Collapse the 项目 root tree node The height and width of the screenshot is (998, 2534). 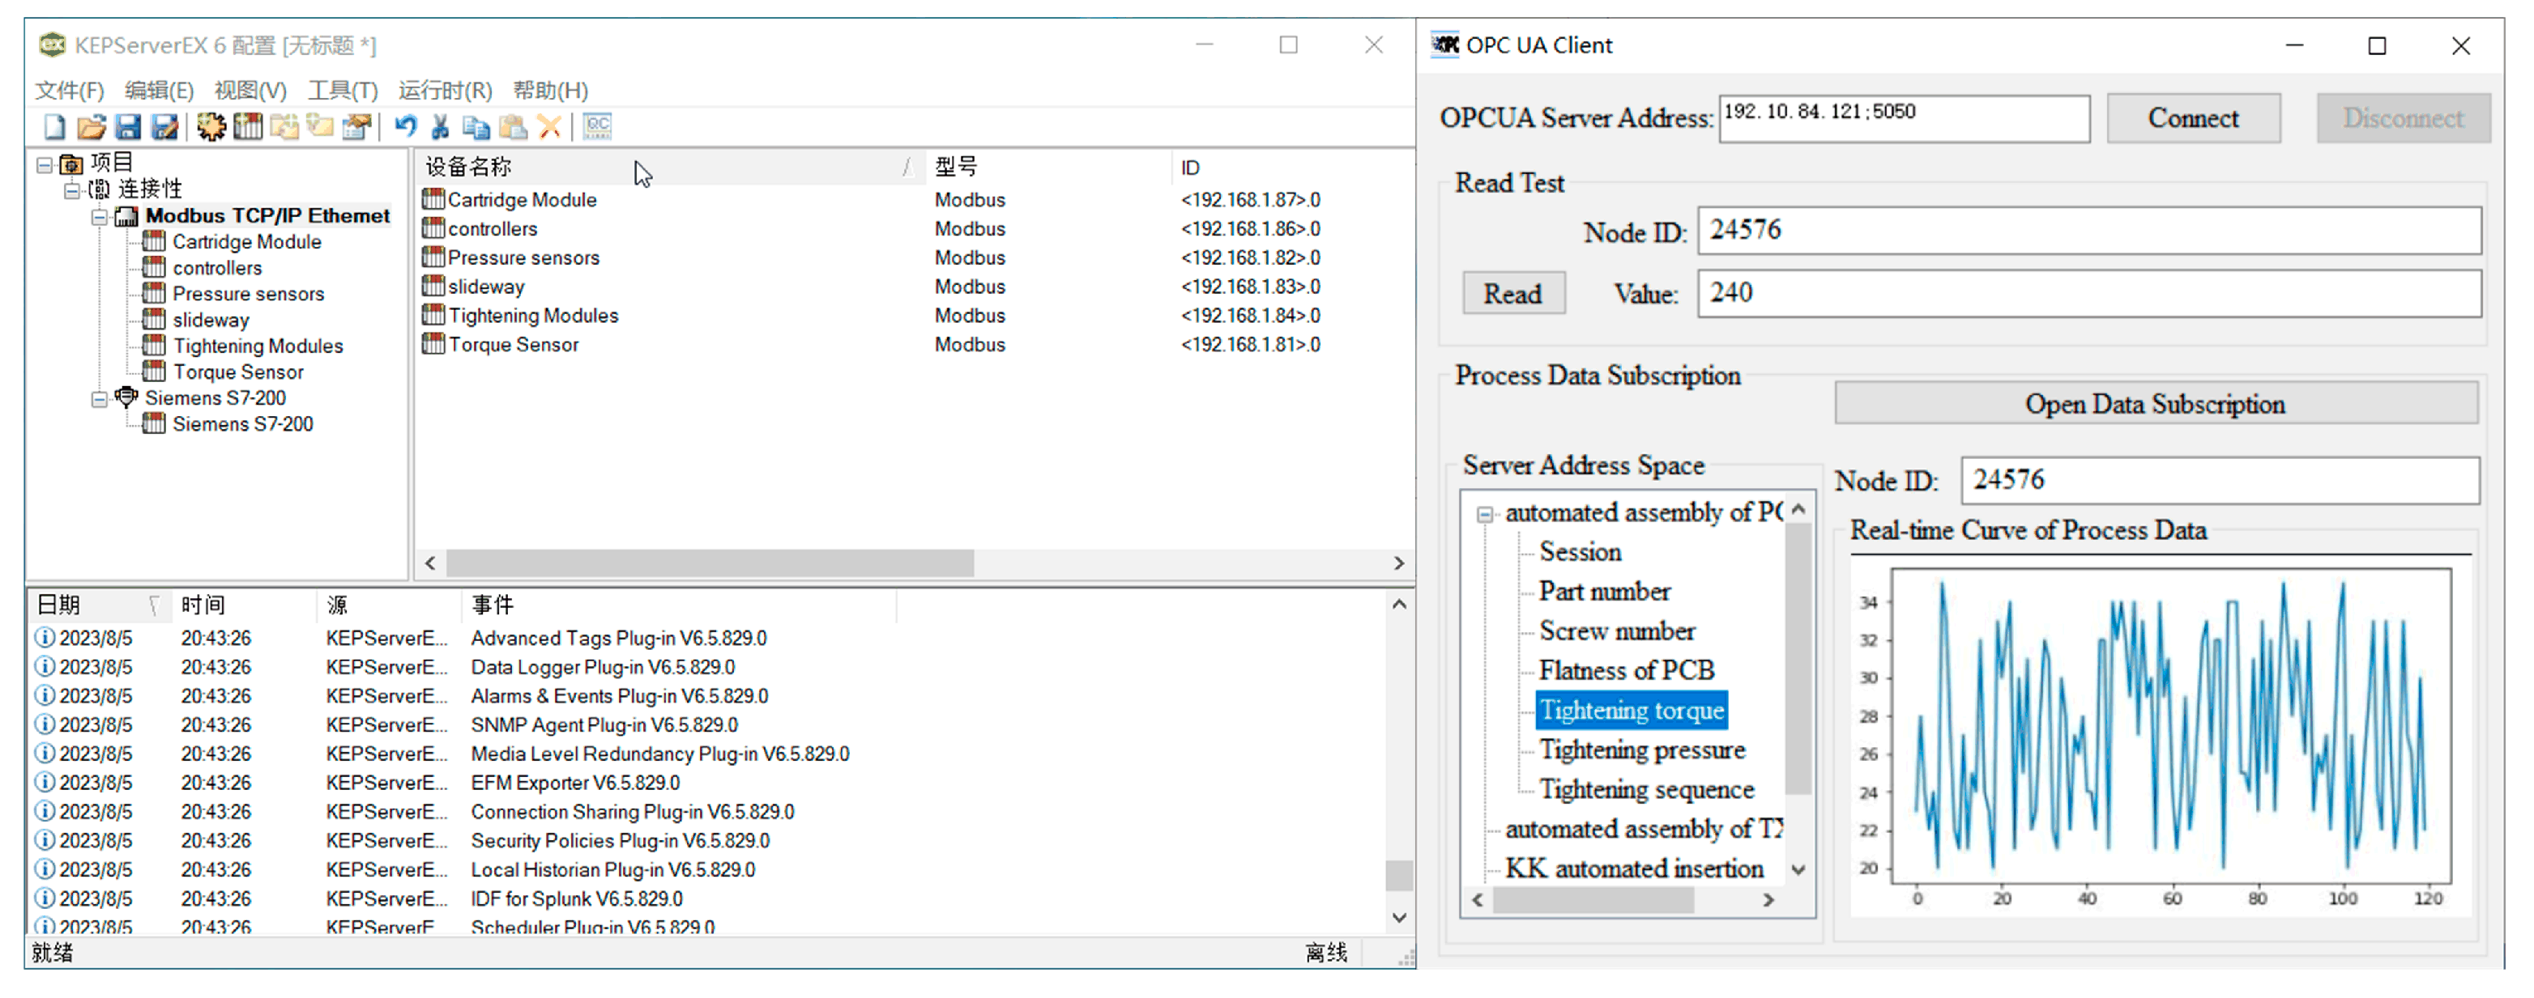pos(45,164)
